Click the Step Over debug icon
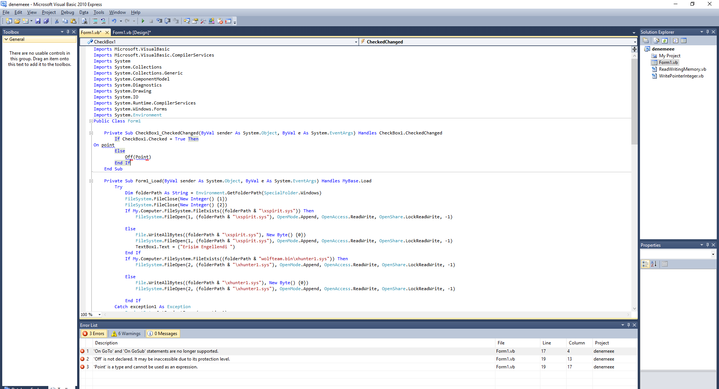 [x=168, y=21]
